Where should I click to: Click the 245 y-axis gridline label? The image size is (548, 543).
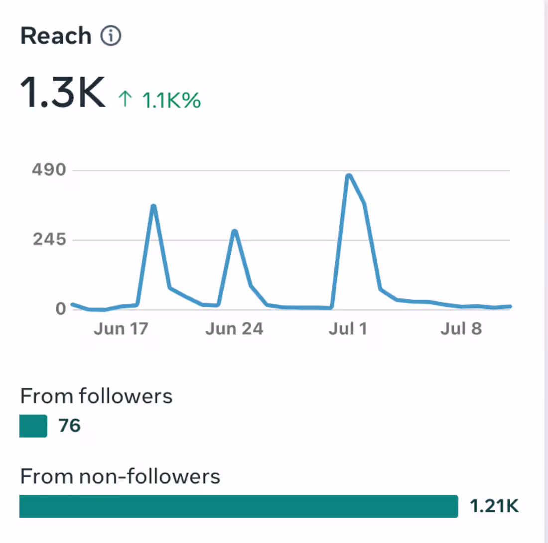(x=49, y=240)
